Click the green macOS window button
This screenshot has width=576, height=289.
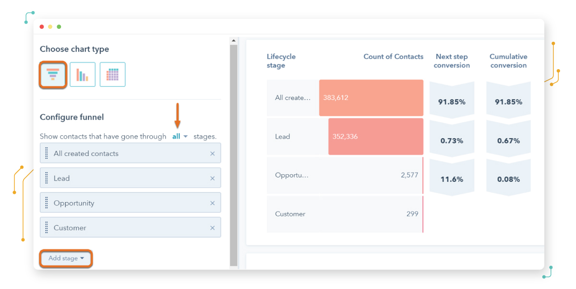coord(59,27)
